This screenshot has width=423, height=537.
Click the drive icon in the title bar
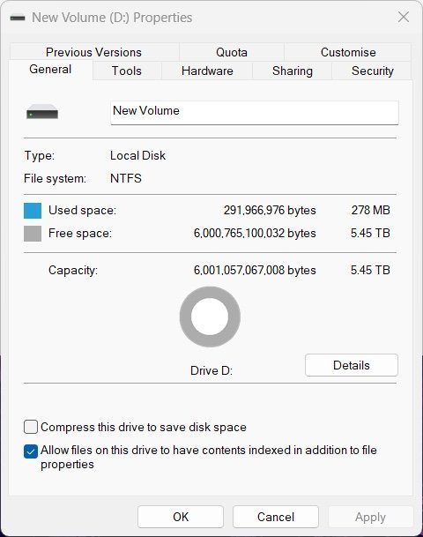click(18, 18)
